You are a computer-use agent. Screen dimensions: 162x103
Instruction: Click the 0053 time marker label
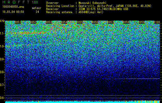(49, 22)
